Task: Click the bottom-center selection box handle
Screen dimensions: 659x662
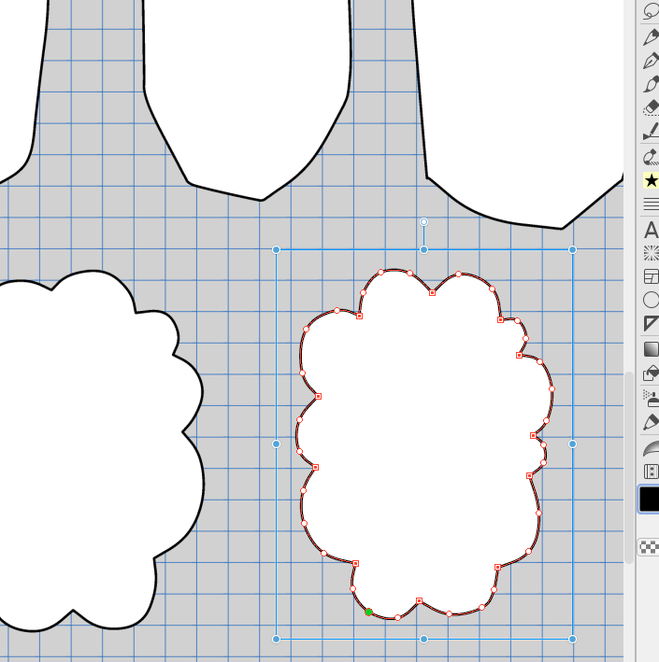Action: 423,639
